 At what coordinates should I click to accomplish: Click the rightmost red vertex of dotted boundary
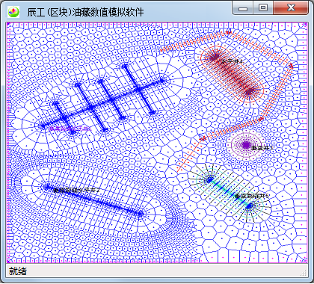(291, 66)
